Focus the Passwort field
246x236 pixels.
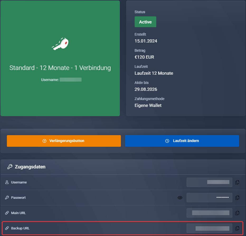pyautogui.click(x=209, y=197)
